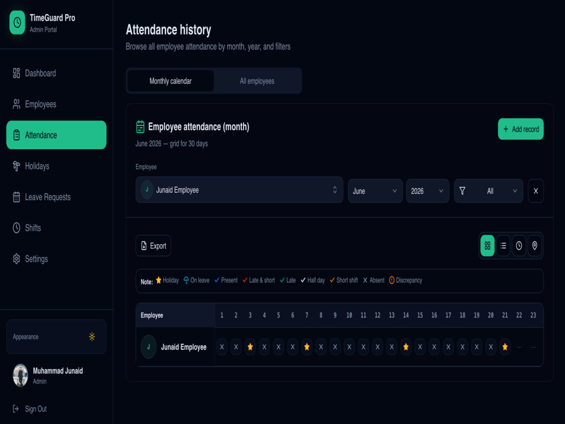
Task: Click the On leave umbrella legend icon
Action: point(186,280)
